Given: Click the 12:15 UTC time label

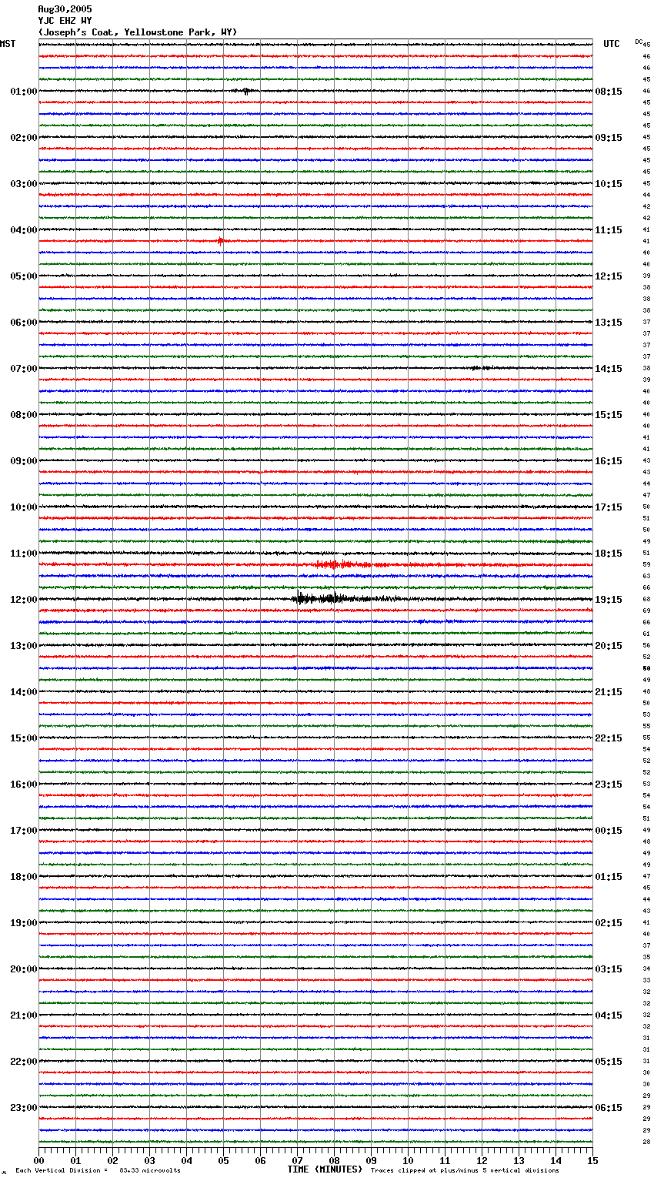Looking at the screenshot, I should 609,276.
